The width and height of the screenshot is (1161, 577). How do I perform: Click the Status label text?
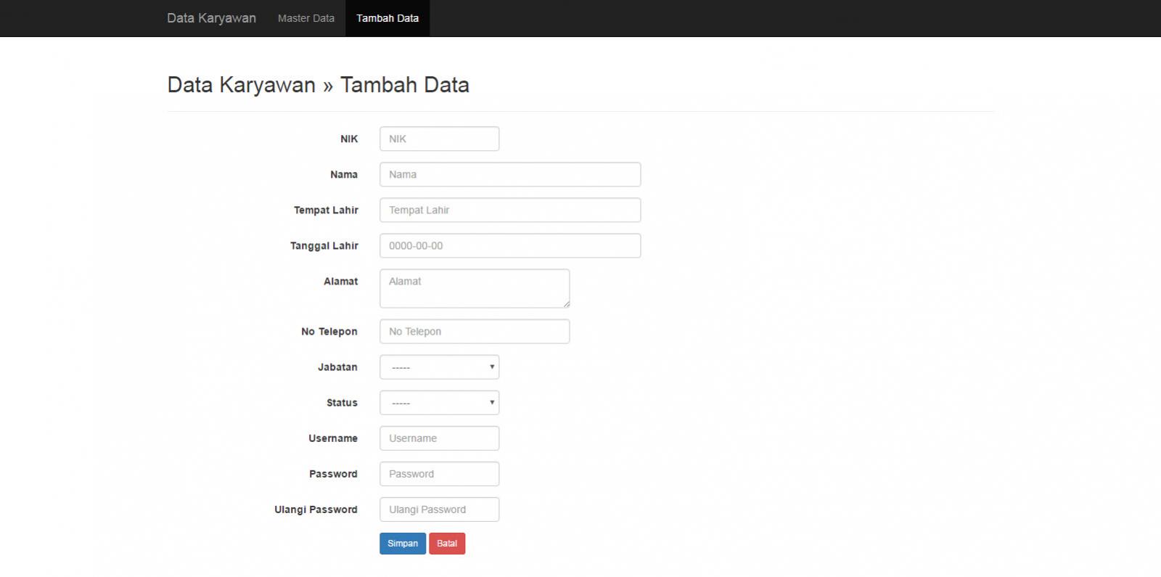click(x=342, y=402)
